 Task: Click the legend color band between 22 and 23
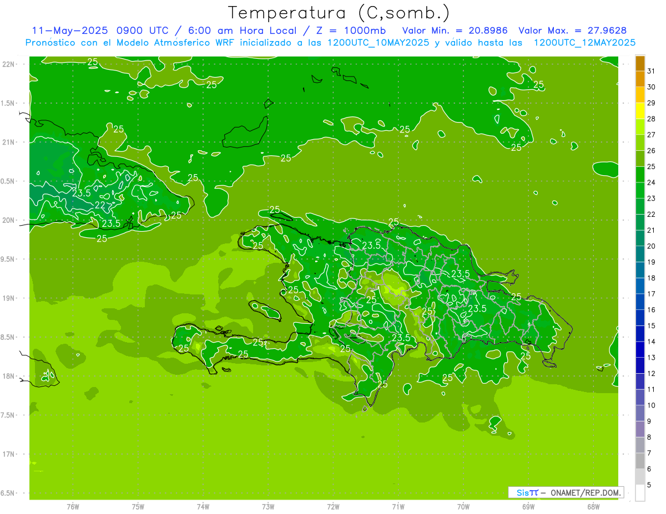[x=640, y=206]
